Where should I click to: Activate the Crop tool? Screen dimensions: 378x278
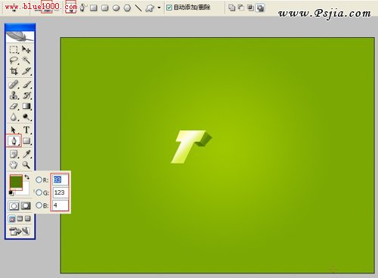pyautogui.click(x=14, y=71)
